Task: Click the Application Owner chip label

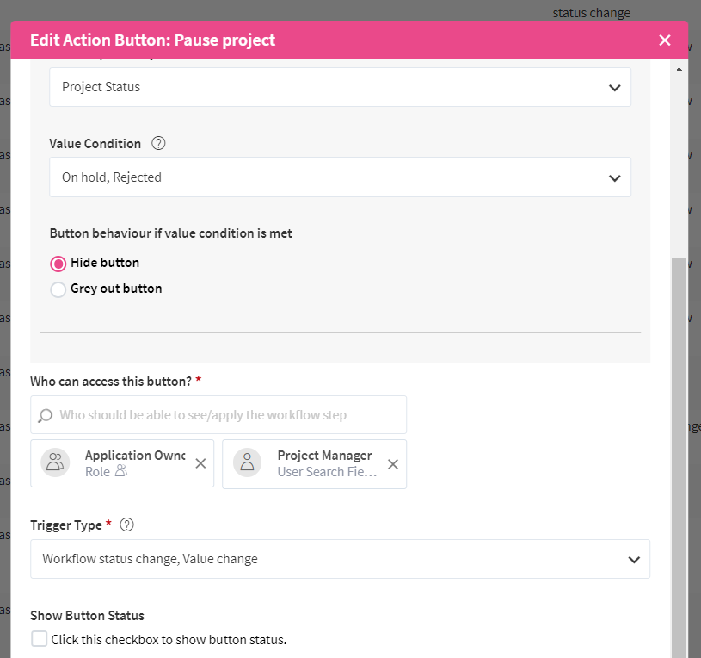Action: pyautogui.click(x=135, y=456)
